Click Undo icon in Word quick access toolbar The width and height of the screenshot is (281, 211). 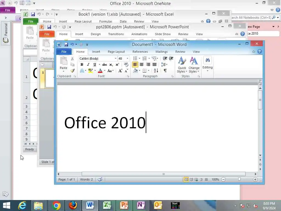coord(72,44)
